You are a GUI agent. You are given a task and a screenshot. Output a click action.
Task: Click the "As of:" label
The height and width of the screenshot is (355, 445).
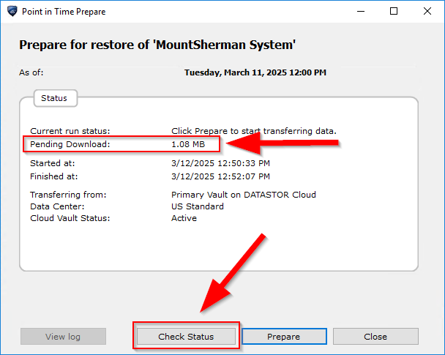(31, 72)
